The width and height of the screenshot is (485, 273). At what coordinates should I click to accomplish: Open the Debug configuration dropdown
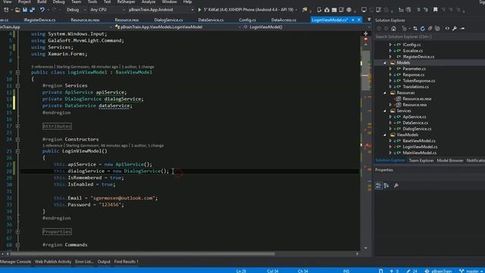pyautogui.click(x=76, y=10)
